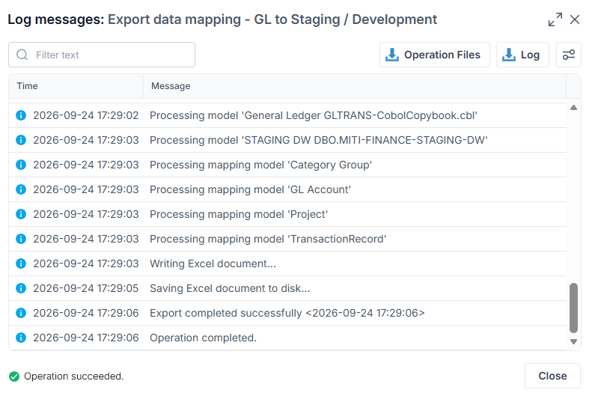Click info icon for TransactionRecord row
This screenshot has width=589, height=393.
point(21,239)
